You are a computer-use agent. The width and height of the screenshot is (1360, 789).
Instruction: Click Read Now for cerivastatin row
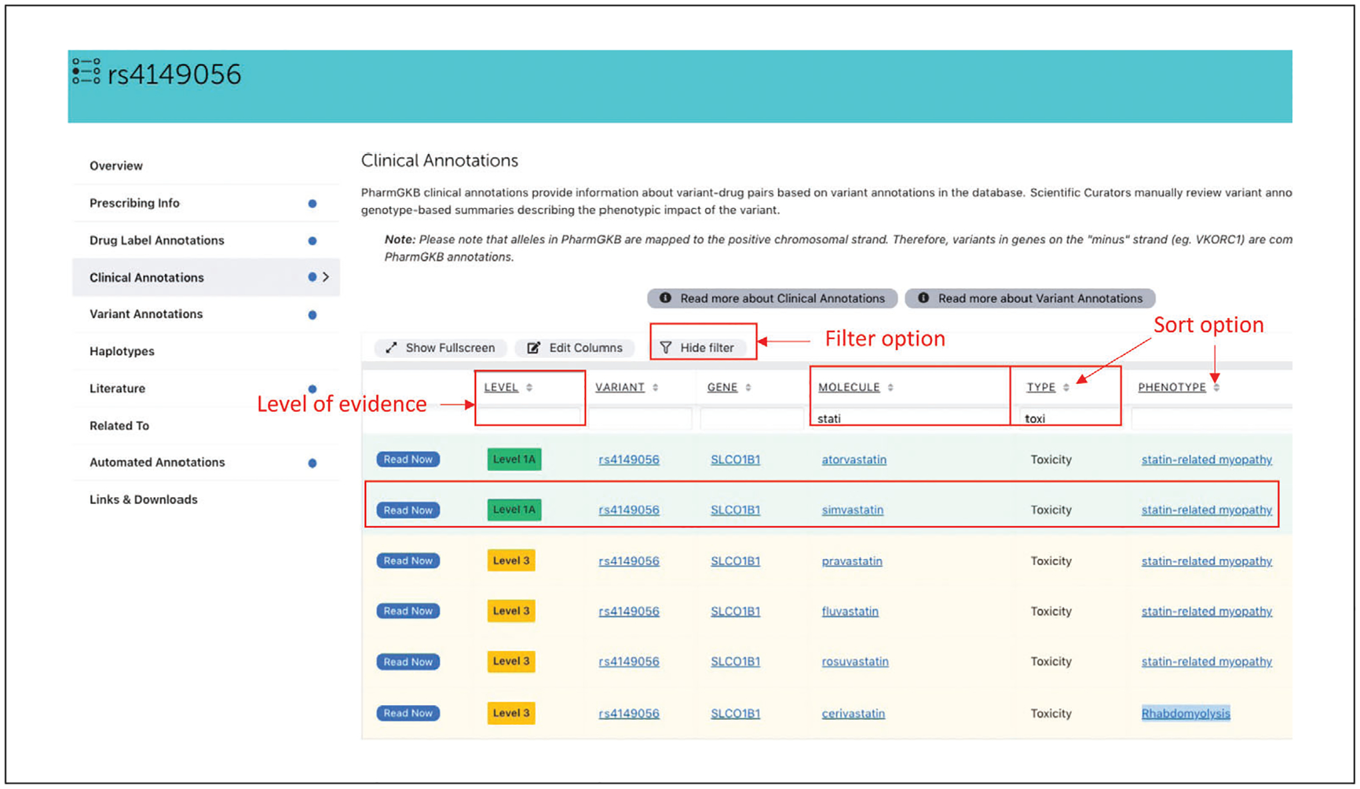coord(408,713)
